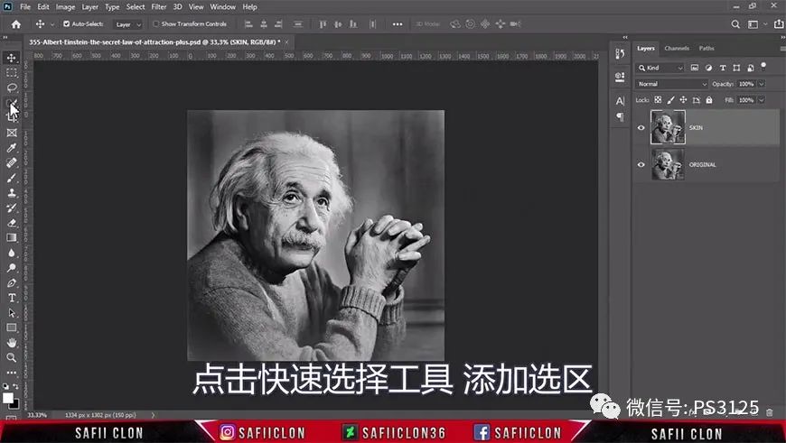Toggle the pixel layer filter
Screen dimensions: 786x443
pos(694,68)
